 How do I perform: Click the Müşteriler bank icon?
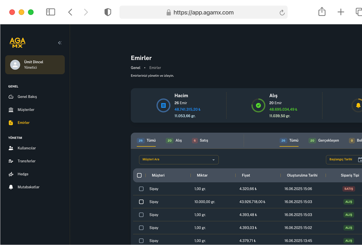[10, 110]
